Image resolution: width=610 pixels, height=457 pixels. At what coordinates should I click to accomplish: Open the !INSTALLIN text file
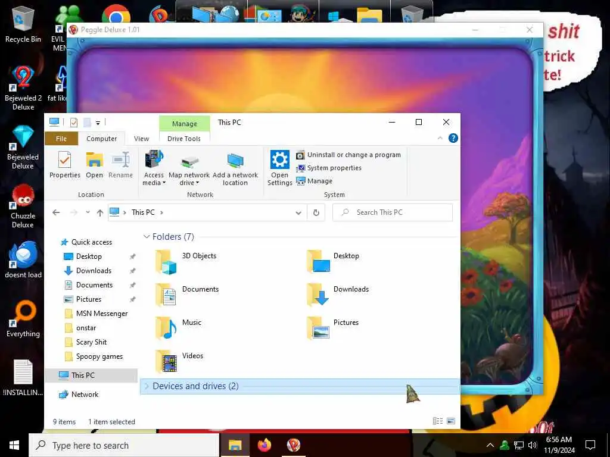(23, 378)
